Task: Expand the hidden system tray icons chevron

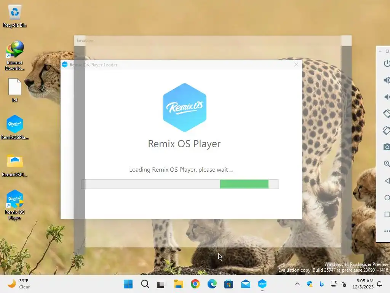Action: [x=297, y=284]
